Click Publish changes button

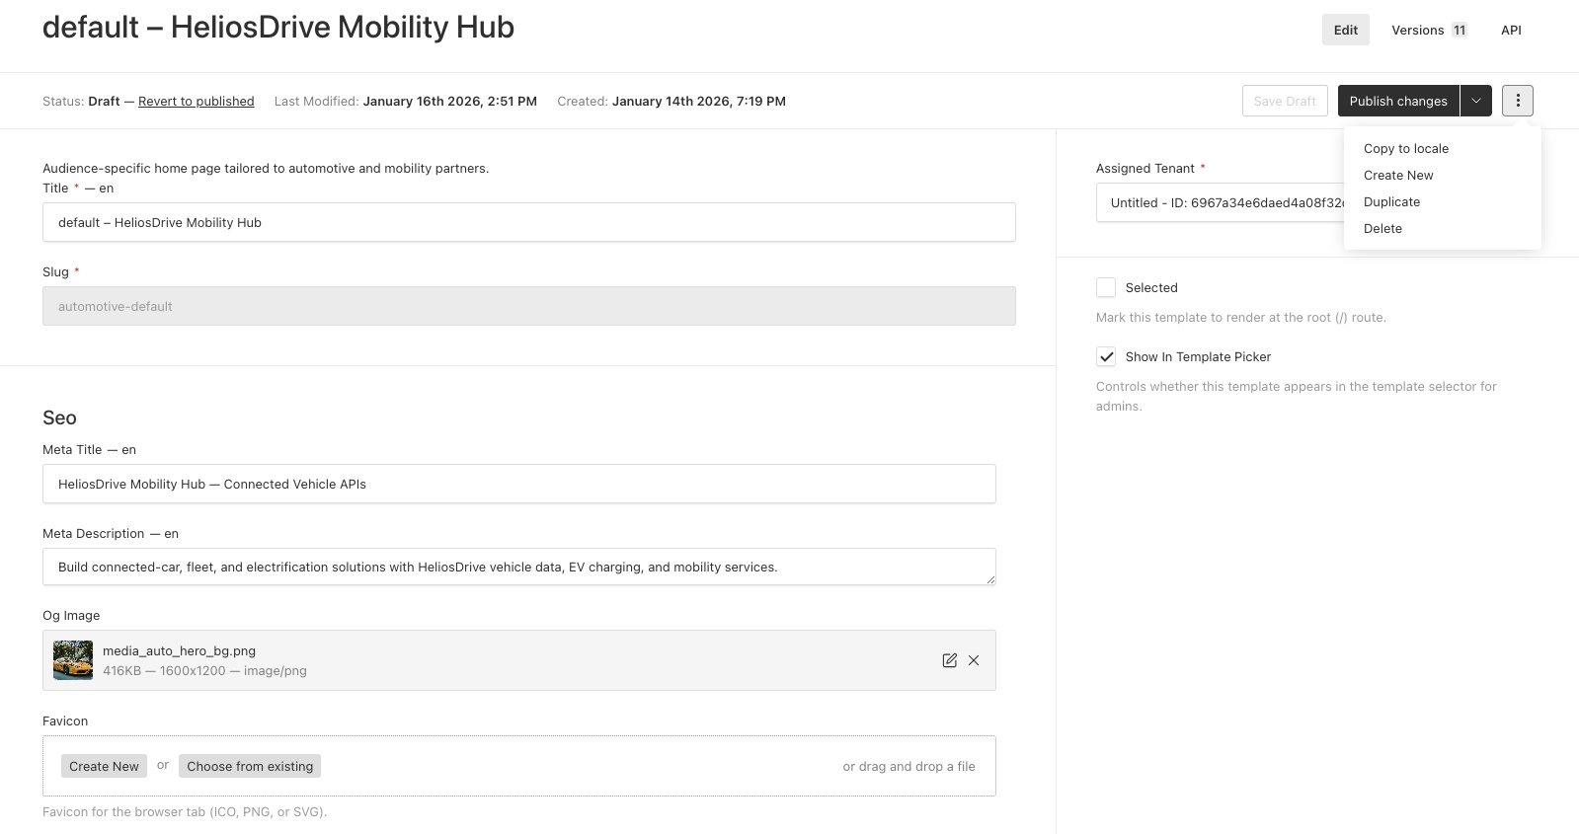1398,101
